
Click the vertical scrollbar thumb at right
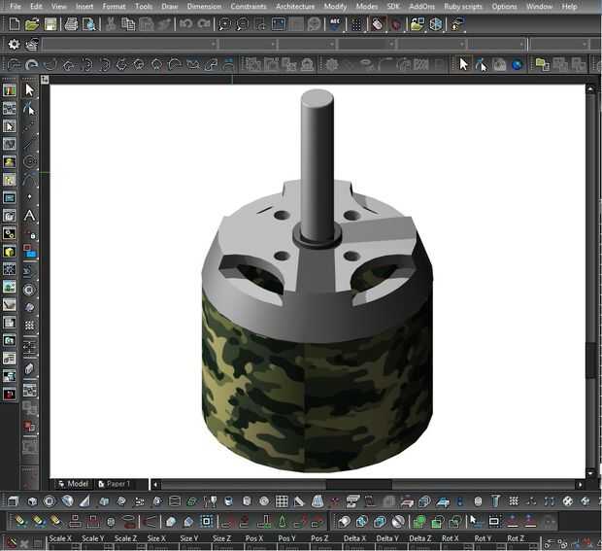tap(590, 360)
